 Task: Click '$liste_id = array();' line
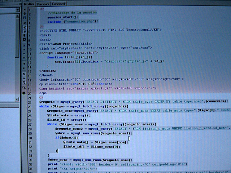[x=66, y=120]
